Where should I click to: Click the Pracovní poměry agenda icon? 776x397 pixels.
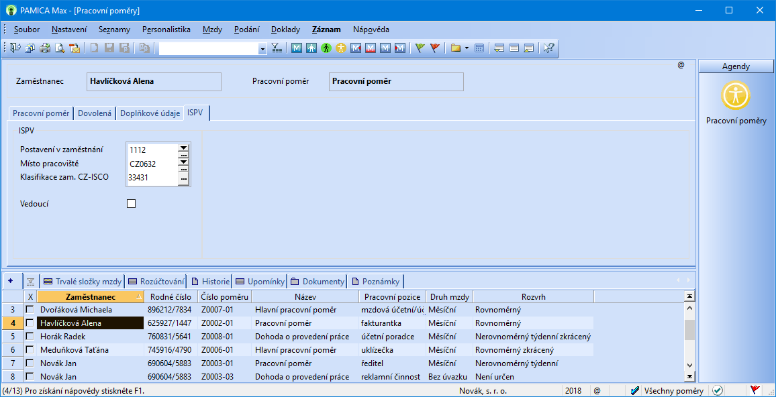coord(736,95)
